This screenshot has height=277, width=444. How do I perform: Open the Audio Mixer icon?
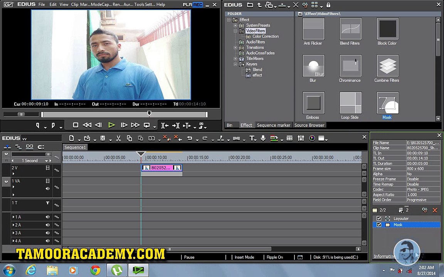click(301, 138)
